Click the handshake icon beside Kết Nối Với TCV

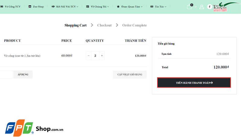pyautogui.click(x=53, y=7)
